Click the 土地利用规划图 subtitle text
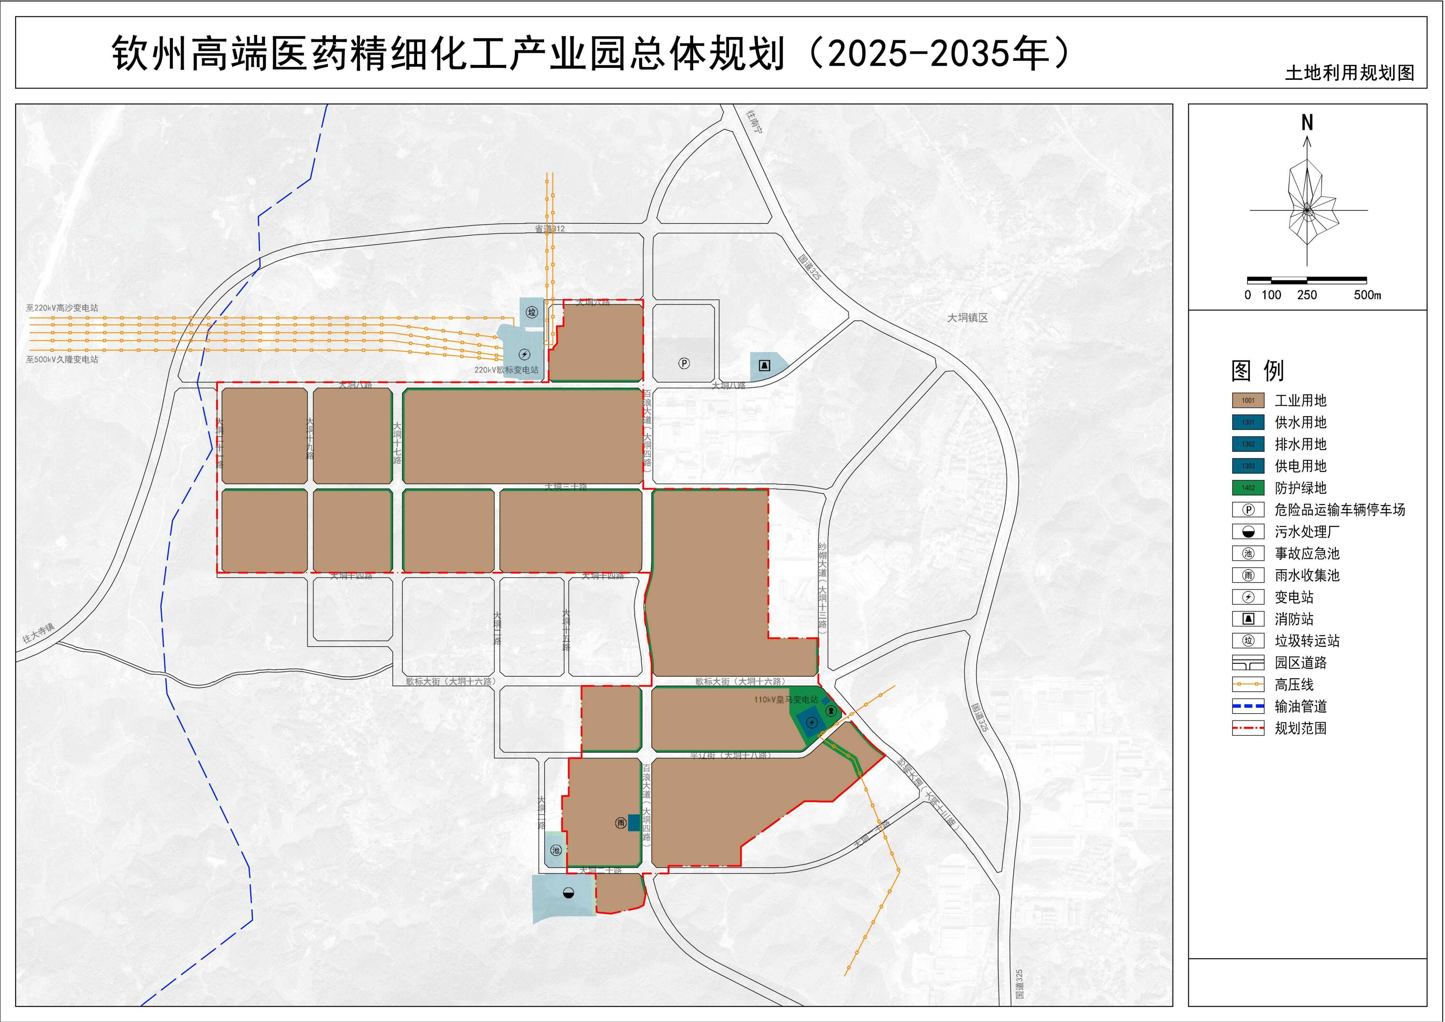Screen dimensions: 1445x1022 coord(1349,73)
